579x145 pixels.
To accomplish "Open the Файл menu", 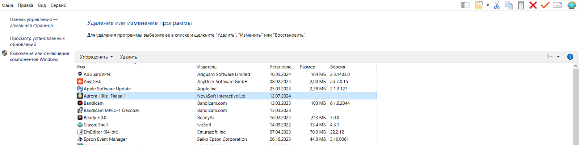I will click(x=8, y=5).
